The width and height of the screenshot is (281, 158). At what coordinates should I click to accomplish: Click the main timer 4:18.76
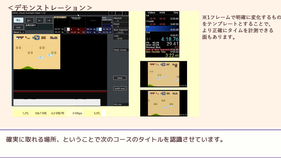[x=170, y=39]
